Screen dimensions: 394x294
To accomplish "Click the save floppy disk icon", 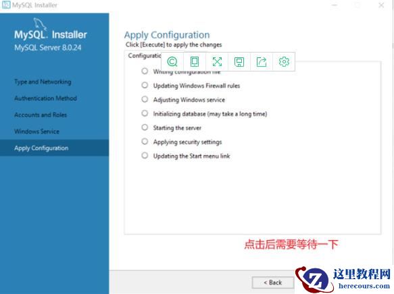I will point(239,61).
